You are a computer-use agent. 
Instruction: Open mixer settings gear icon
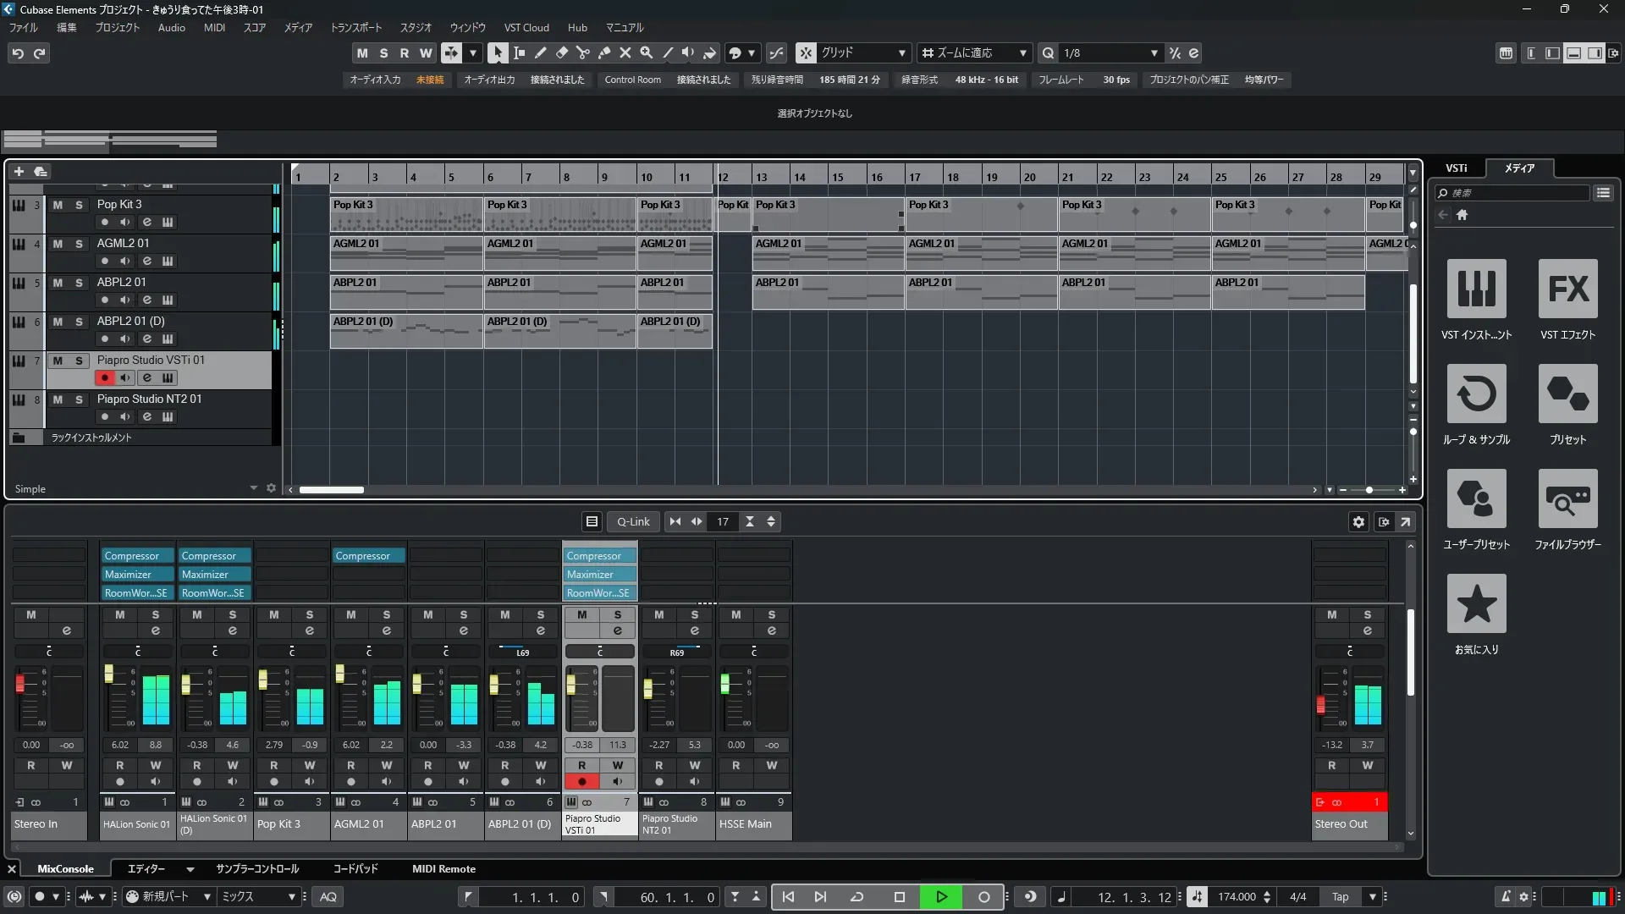pyautogui.click(x=1358, y=522)
